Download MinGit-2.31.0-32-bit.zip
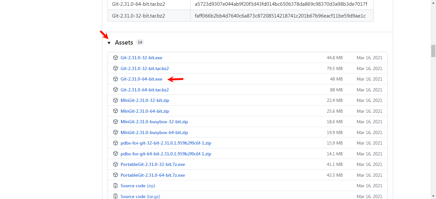 (145, 100)
